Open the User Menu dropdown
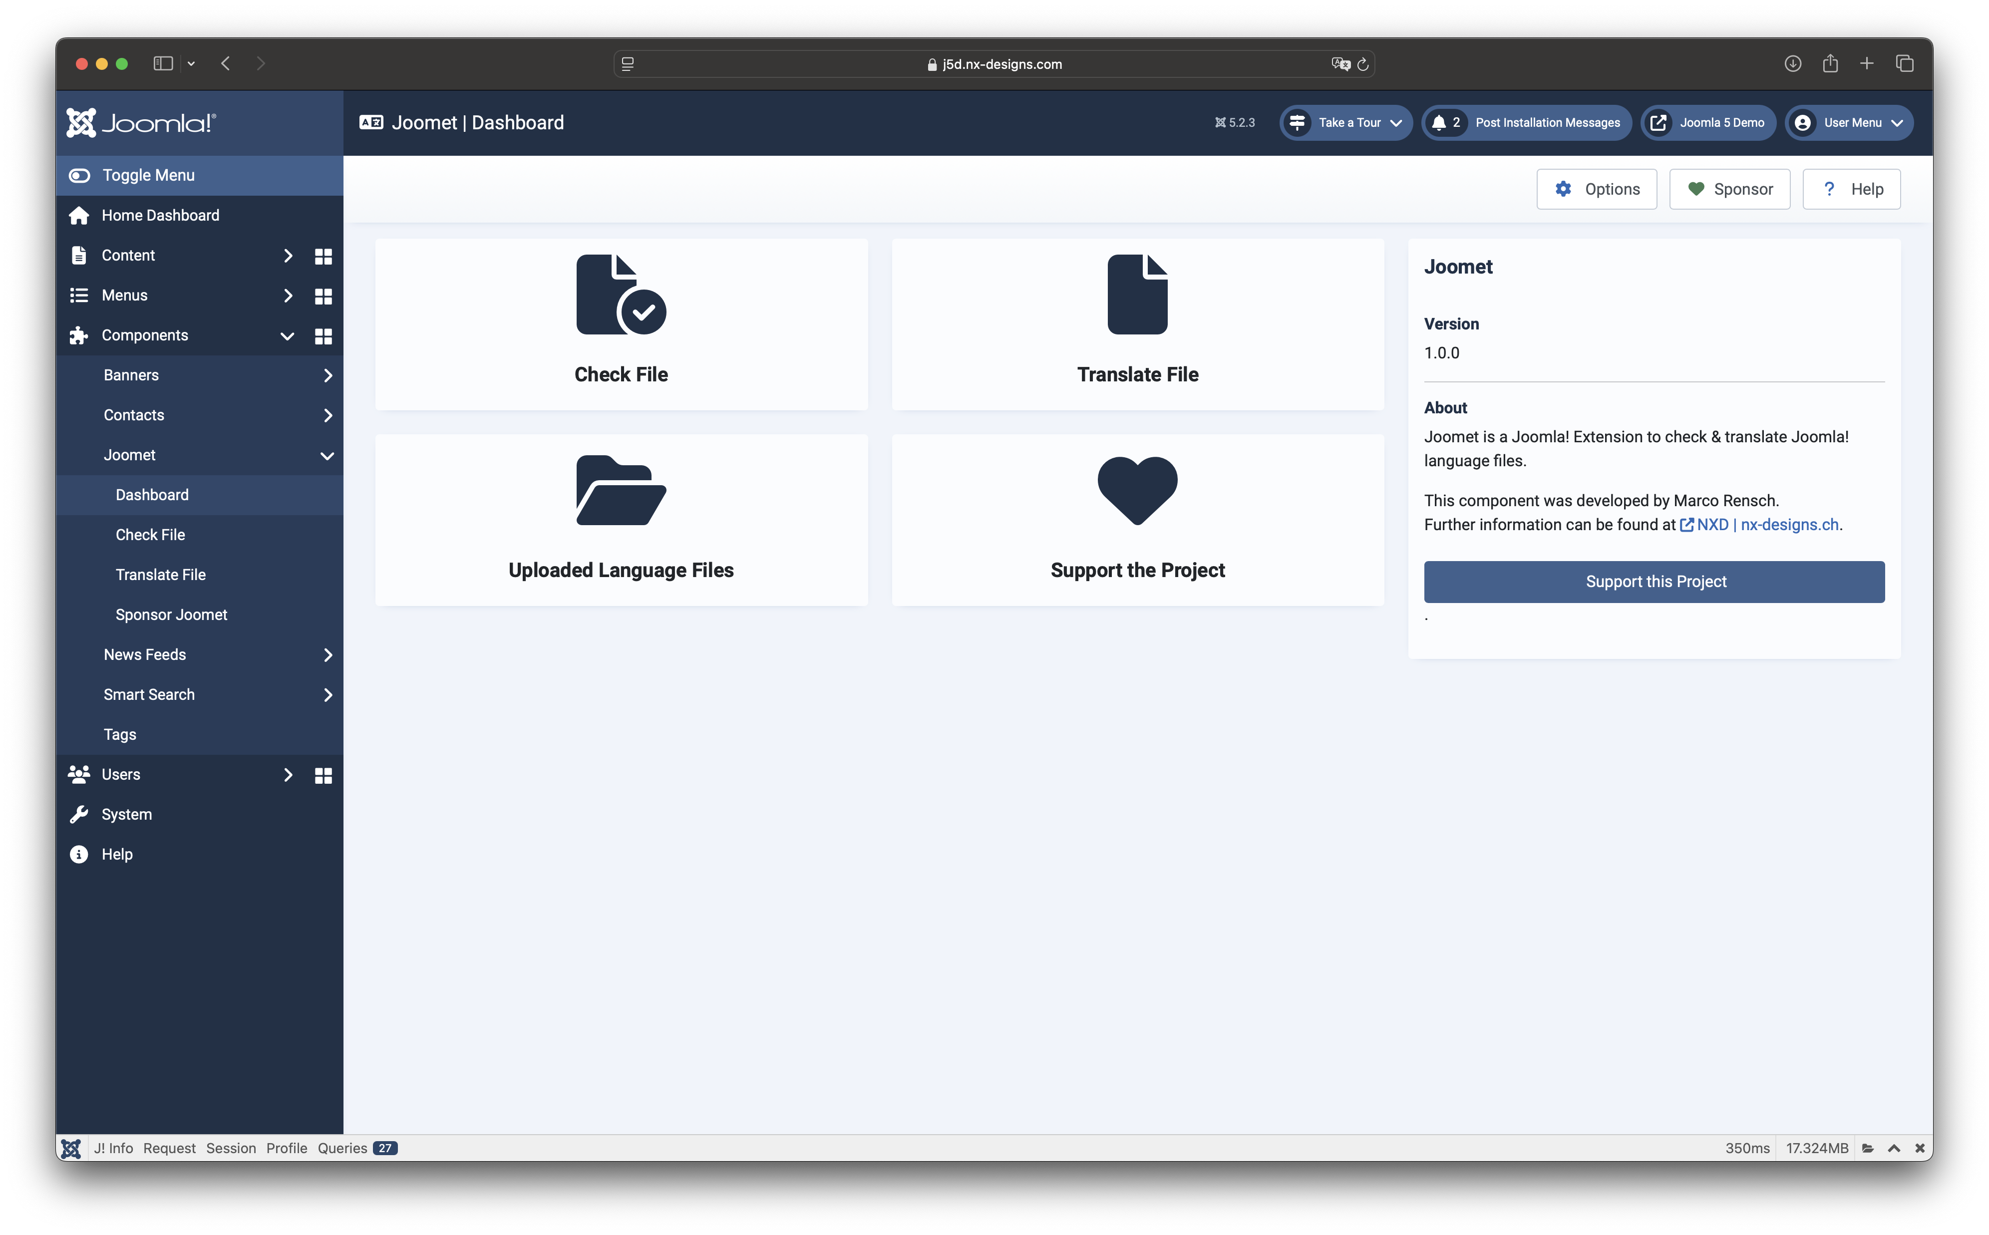Image resolution: width=1989 pixels, height=1235 pixels. point(1849,122)
